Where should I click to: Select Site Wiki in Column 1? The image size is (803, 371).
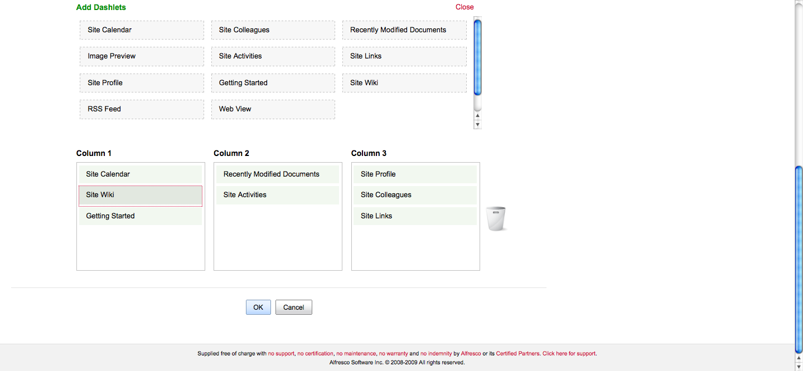(141, 196)
